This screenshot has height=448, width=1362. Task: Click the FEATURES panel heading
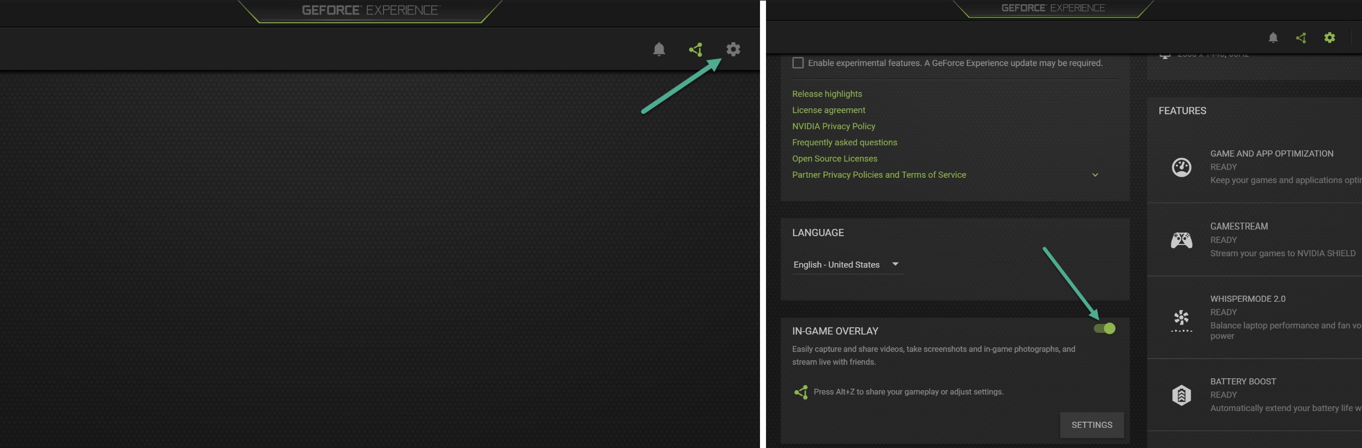click(1182, 111)
